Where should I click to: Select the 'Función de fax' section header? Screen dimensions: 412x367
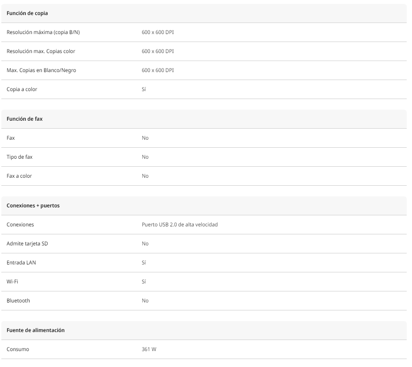point(24,119)
